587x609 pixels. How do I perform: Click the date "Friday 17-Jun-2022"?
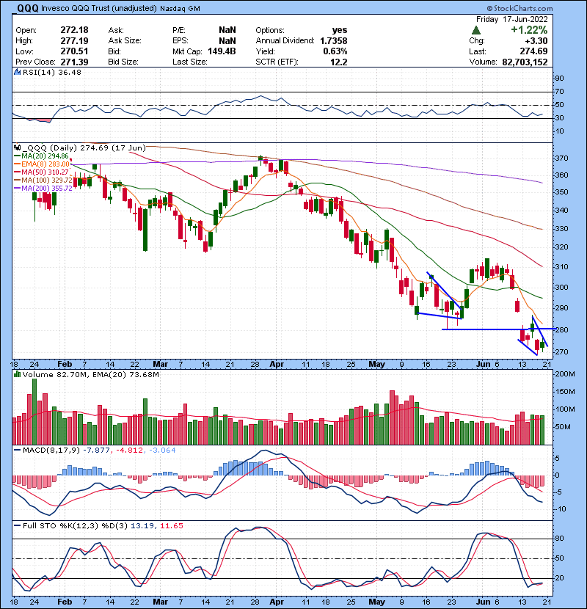[512, 19]
